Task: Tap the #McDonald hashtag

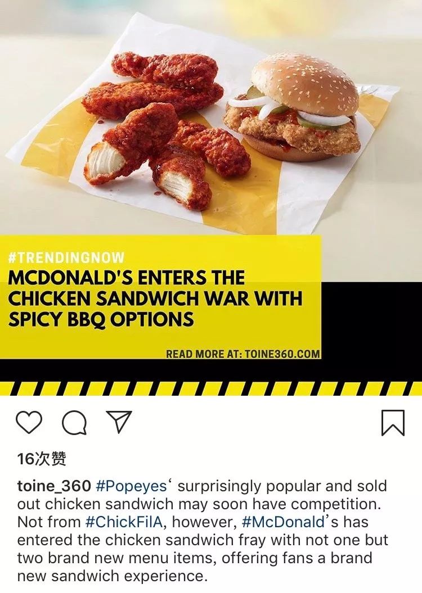Action: click(x=283, y=522)
